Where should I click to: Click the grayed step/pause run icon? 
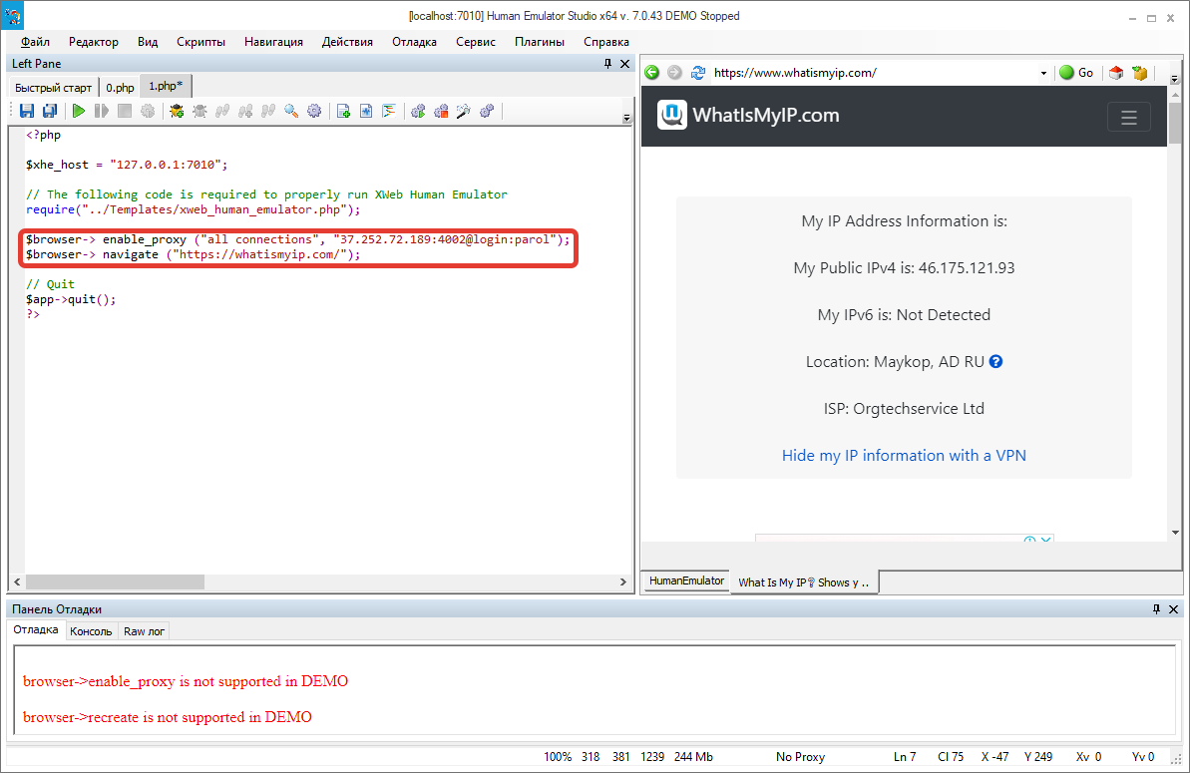(x=101, y=111)
